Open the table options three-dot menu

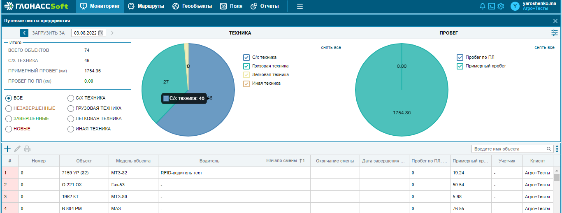557,149
